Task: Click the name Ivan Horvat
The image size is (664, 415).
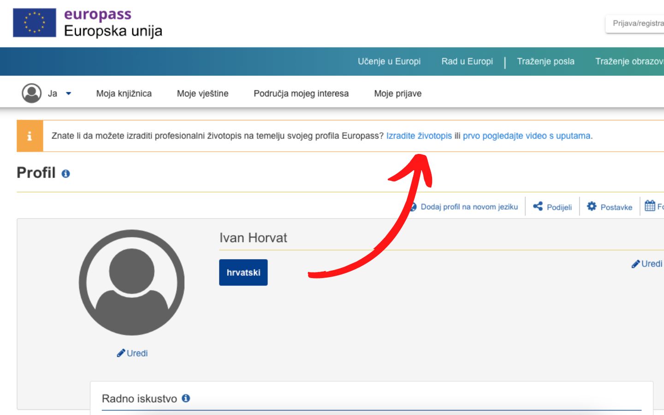Action: [x=253, y=238]
